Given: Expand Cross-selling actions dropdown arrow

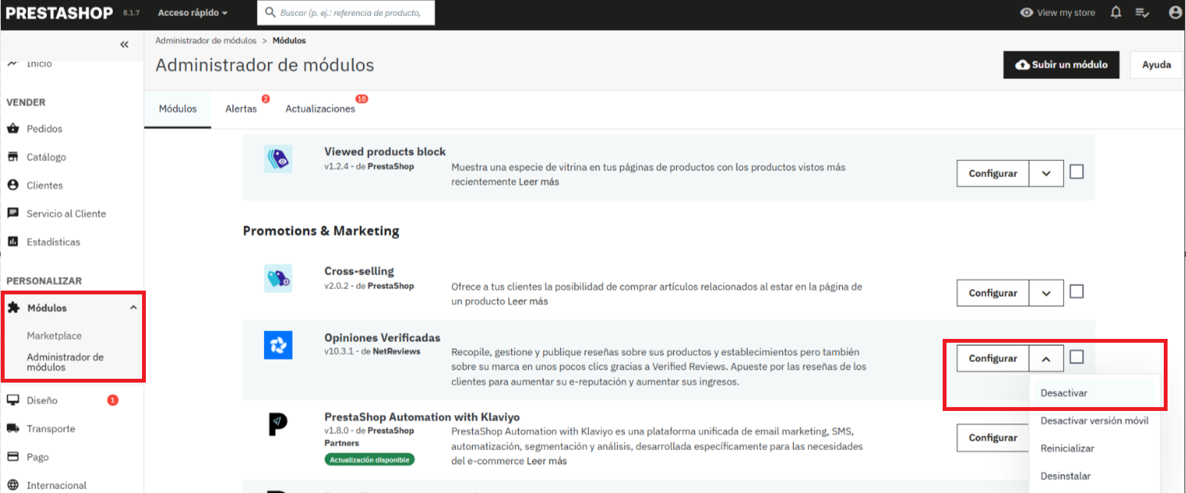Looking at the screenshot, I should point(1046,293).
